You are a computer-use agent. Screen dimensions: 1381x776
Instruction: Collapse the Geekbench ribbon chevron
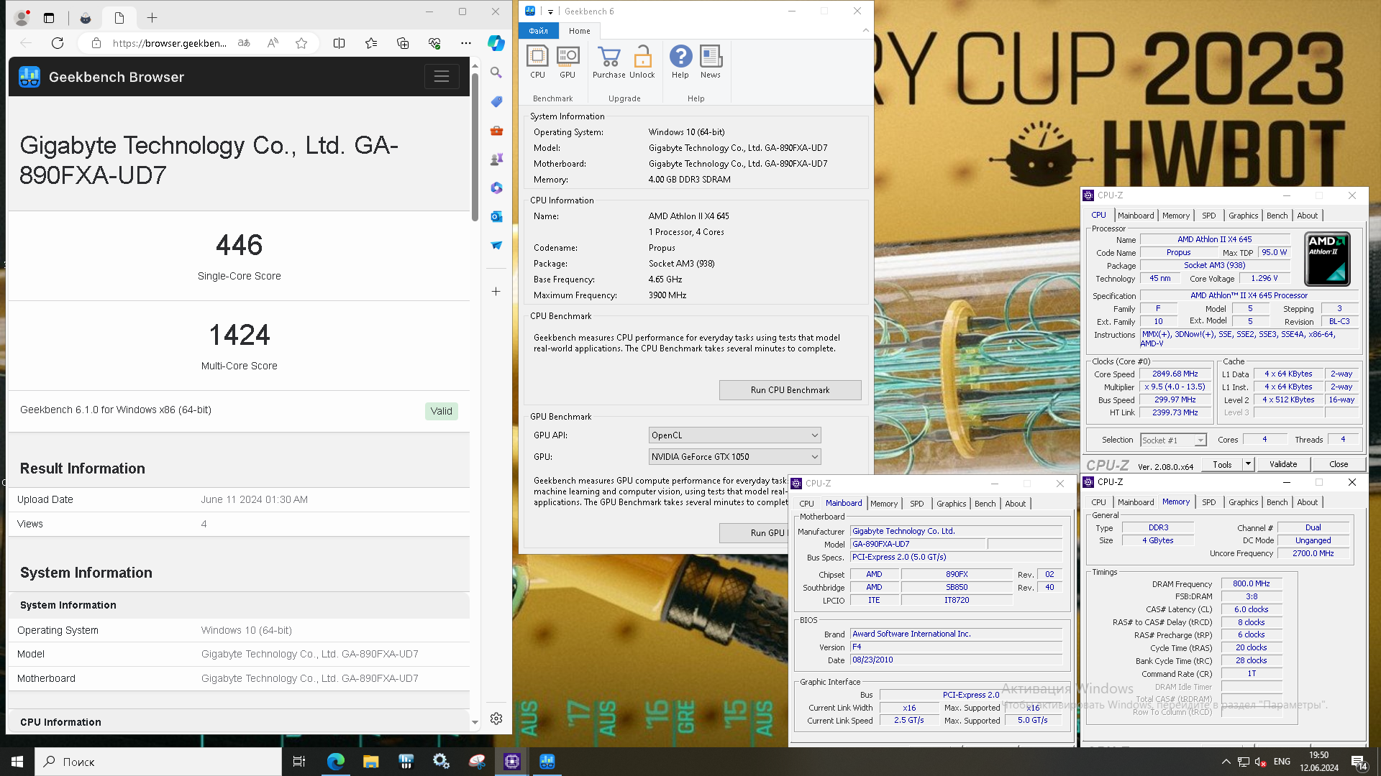(865, 31)
